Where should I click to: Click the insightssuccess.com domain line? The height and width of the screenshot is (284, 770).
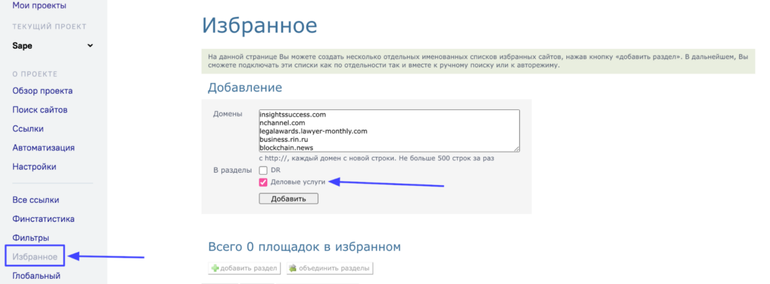[293, 115]
